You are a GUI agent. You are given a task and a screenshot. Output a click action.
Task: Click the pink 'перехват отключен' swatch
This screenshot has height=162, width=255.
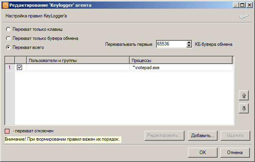[x=7, y=131]
